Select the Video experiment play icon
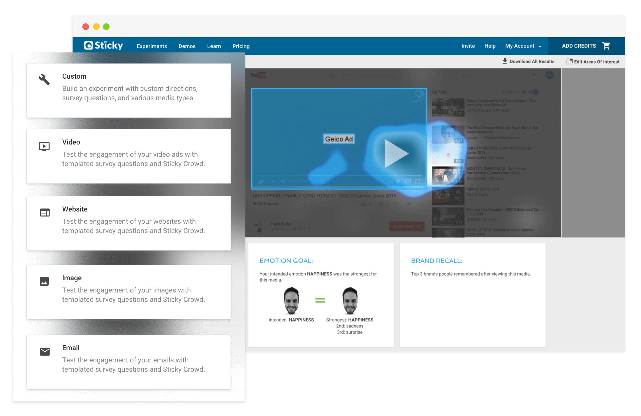Screen dimensions: 641x416 (x=44, y=146)
